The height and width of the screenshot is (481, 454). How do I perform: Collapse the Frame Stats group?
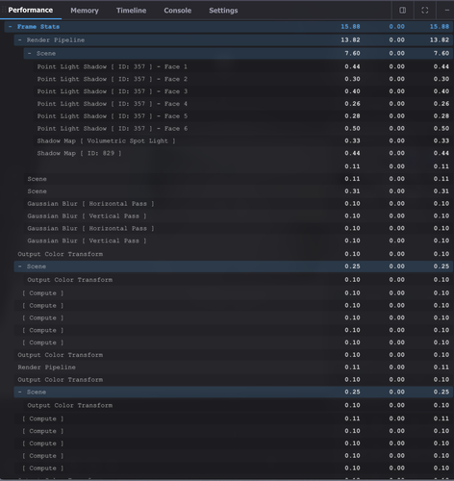pyautogui.click(x=11, y=27)
